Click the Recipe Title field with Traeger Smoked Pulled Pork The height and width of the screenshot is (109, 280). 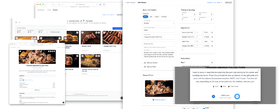pyautogui.click(x=159, y=37)
